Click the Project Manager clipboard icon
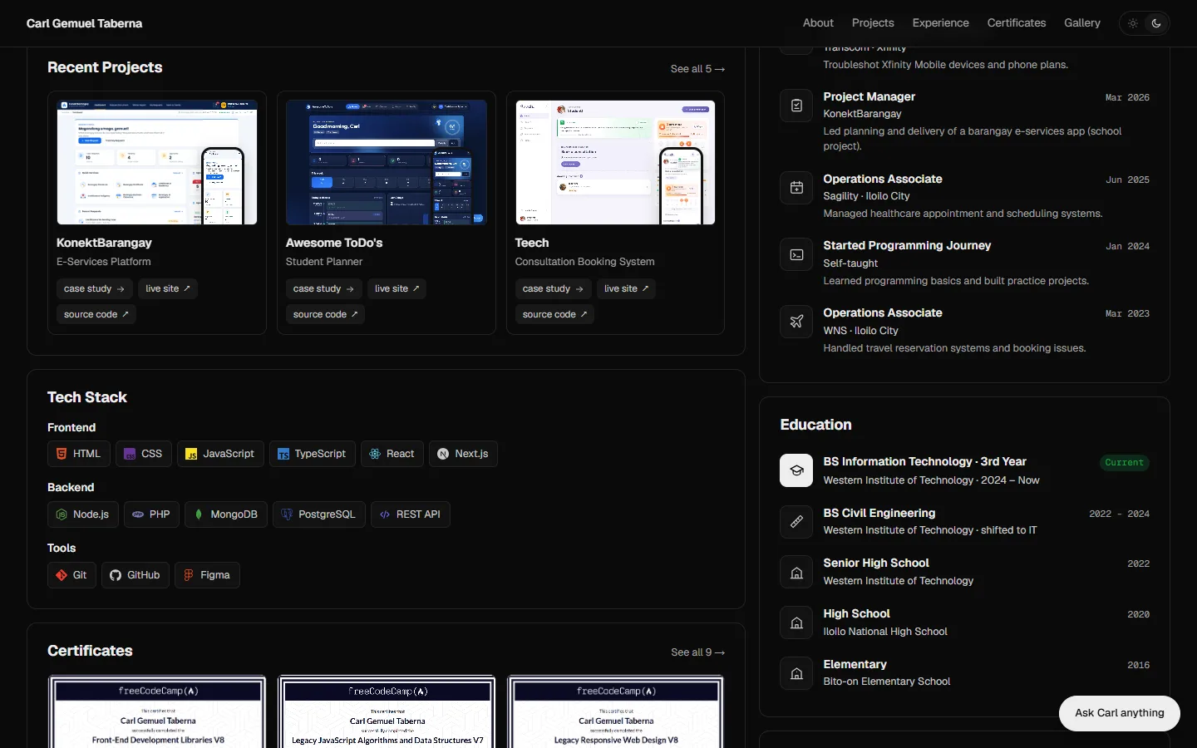 [796, 106]
